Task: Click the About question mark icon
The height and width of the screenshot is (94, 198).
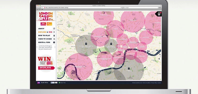Action: 54,29
